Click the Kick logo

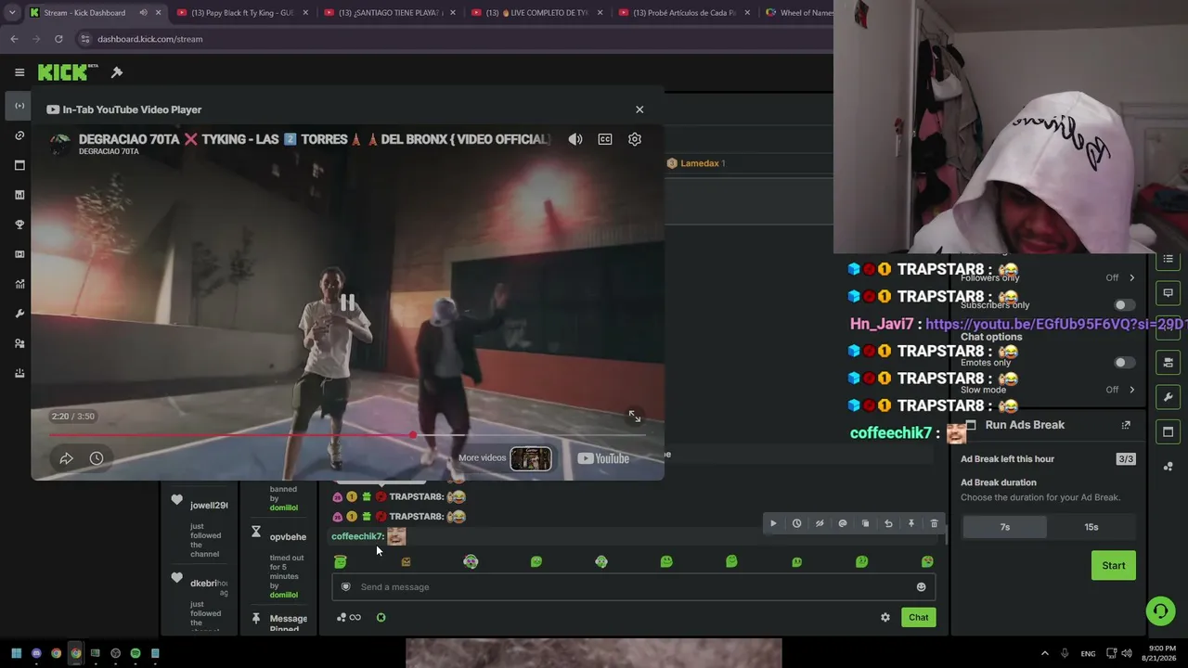click(x=68, y=72)
